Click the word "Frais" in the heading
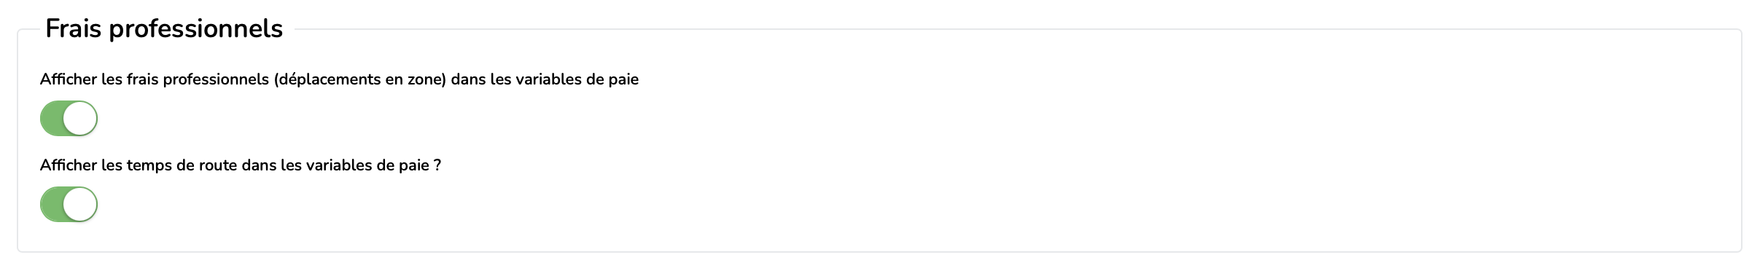Image resolution: width=1760 pixels, height=268 pixels. pyautogui.click(x=73, y=28)
